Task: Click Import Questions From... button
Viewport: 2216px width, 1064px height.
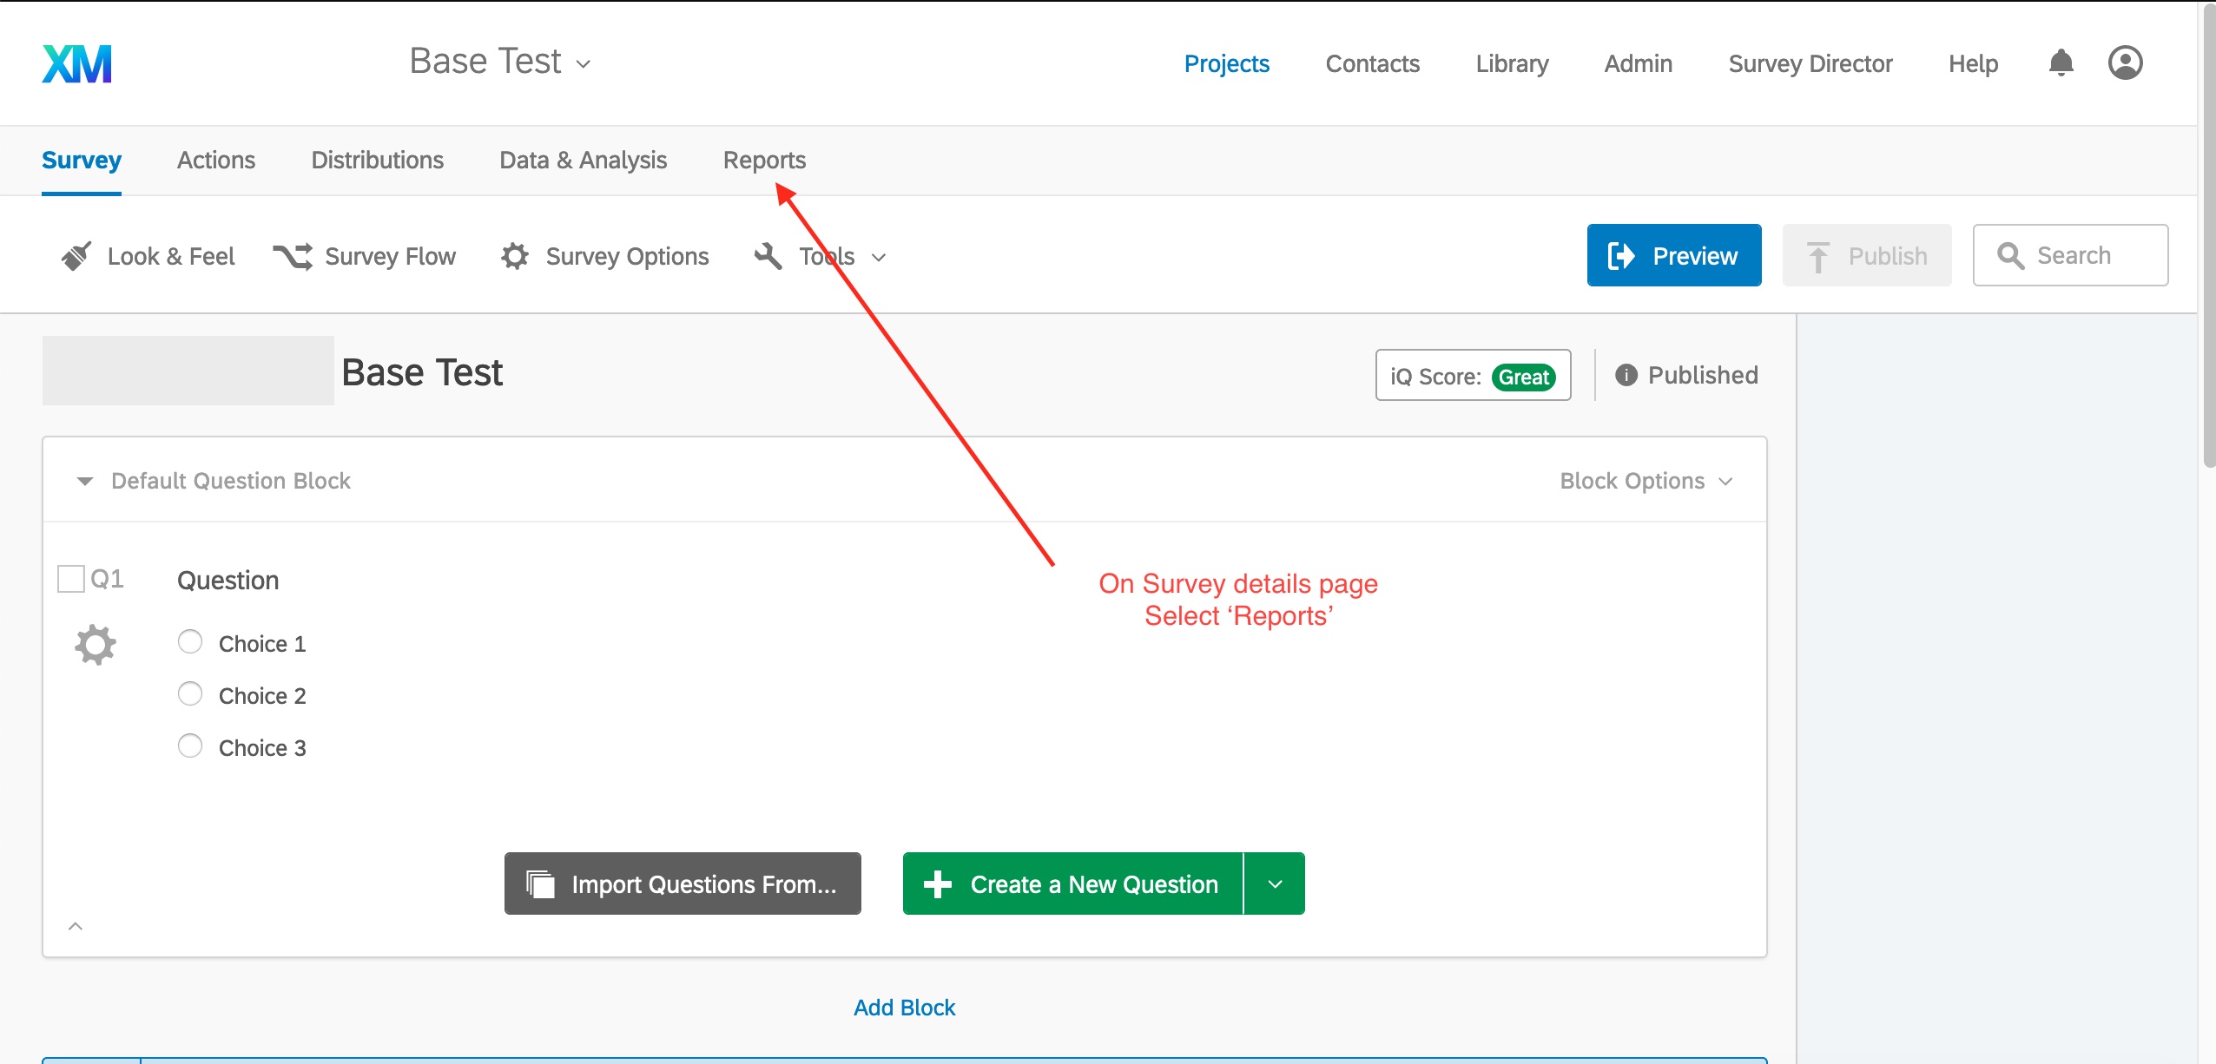Action: click(683, 883)
